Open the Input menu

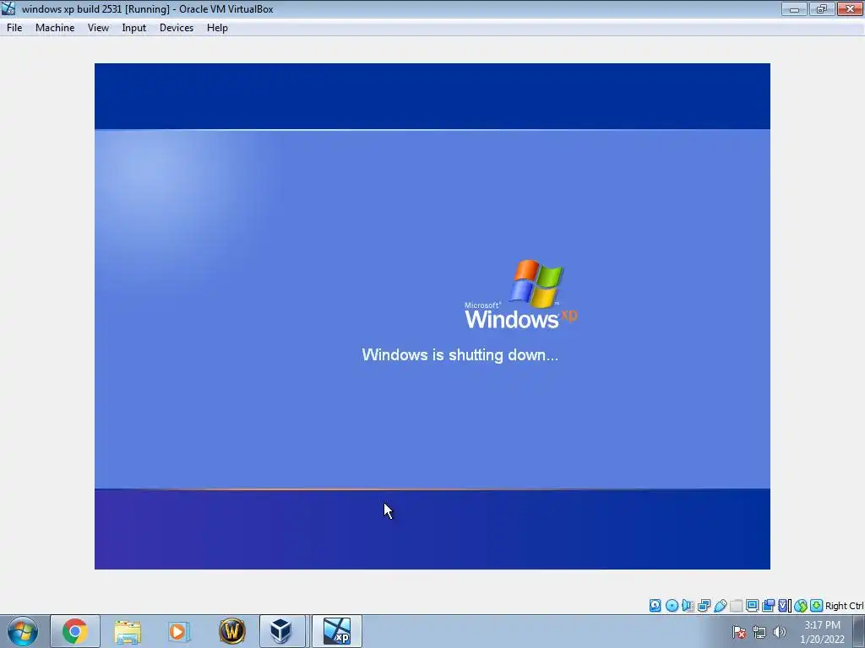[x=134, y=28]
